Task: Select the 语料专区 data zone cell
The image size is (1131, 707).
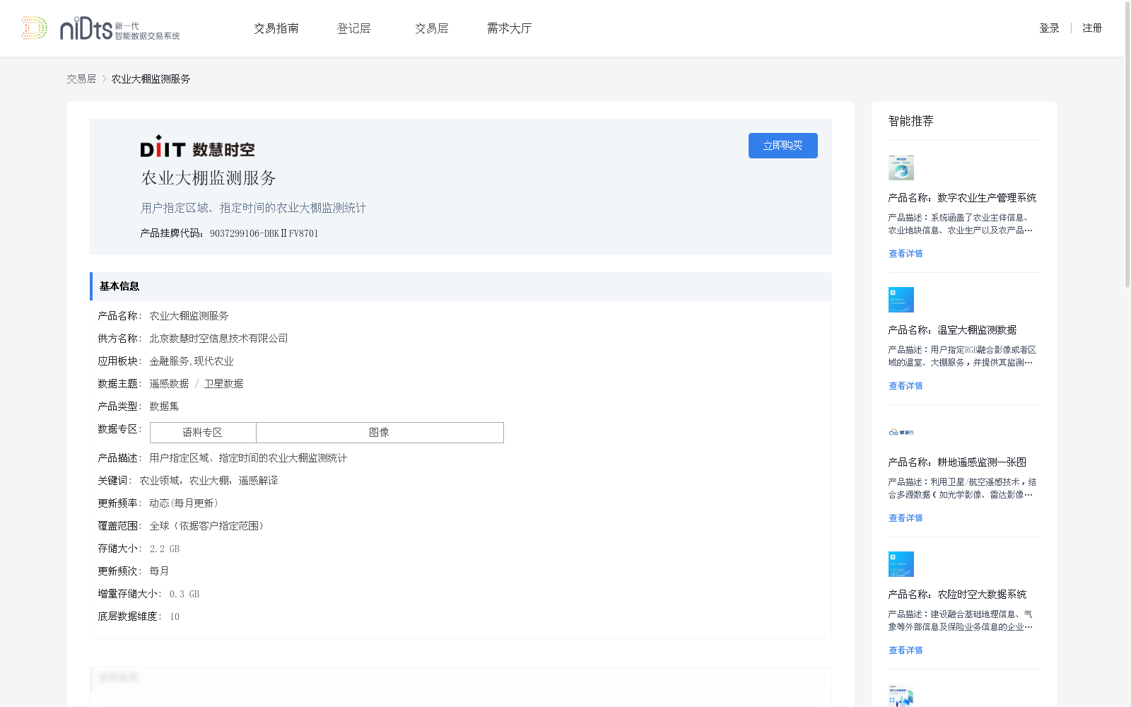Action: pos(203,433)
